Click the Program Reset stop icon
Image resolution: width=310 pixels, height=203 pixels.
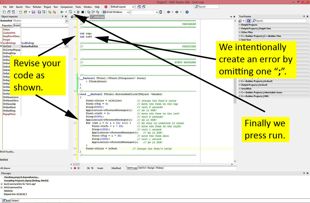(83, 12)
